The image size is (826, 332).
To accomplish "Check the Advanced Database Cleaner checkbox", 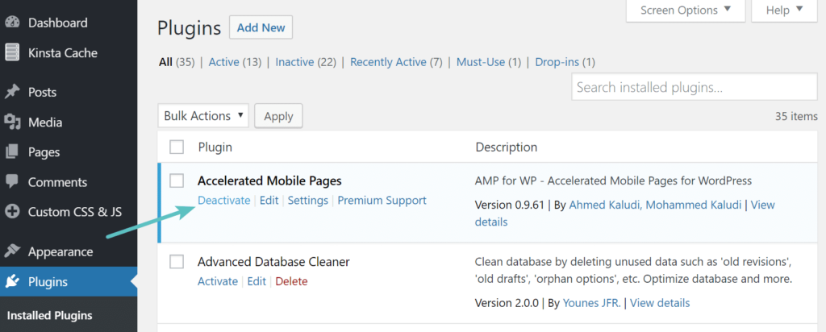I will click(177, 261).
